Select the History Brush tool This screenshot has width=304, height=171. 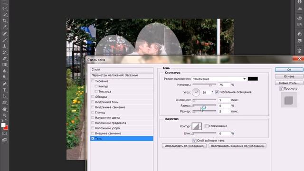pyautogui.click(x=4, y=52)
